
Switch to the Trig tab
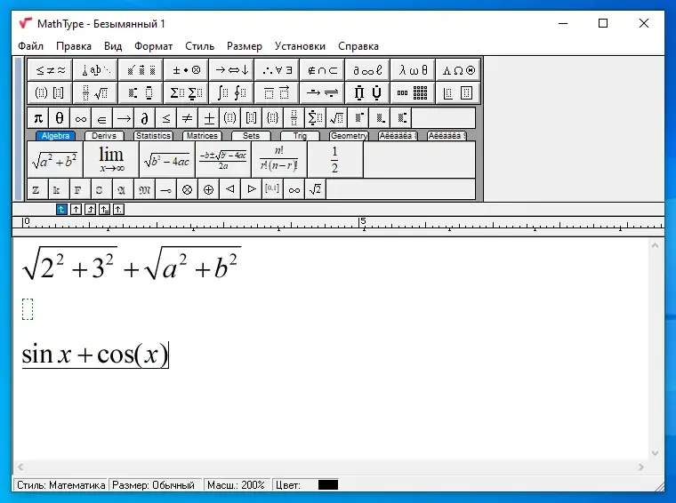coord(300,136)
